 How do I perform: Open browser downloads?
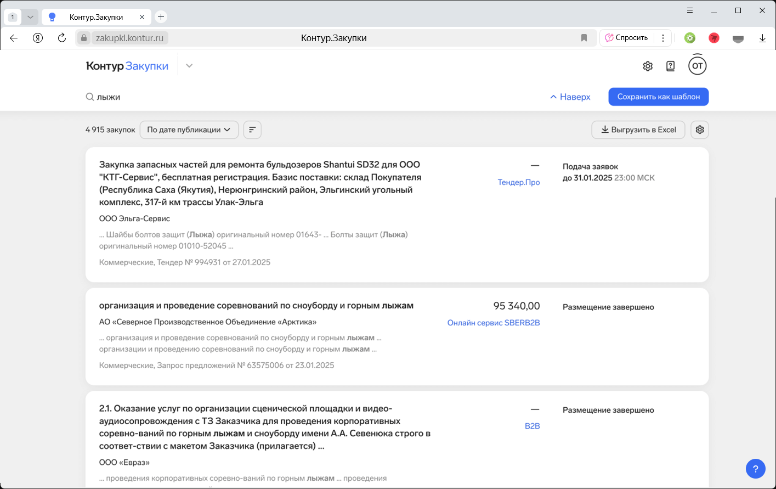[x=762, y=38]
